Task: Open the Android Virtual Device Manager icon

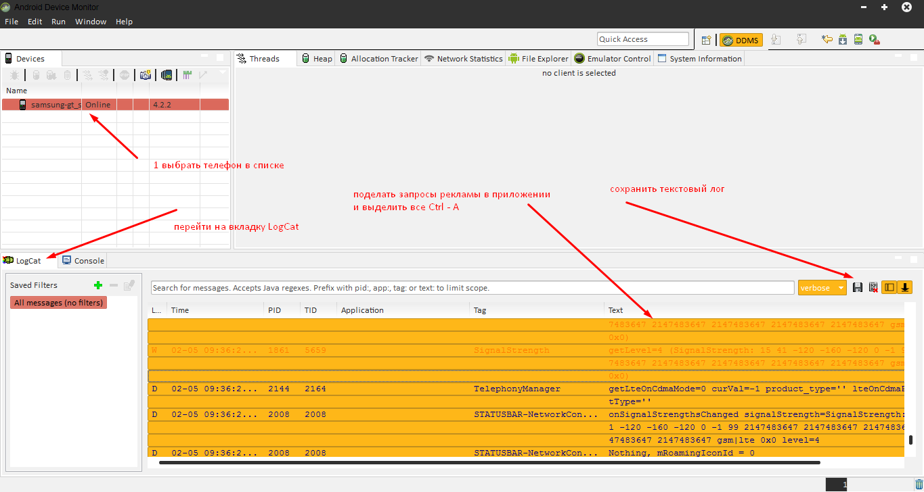Action: coord(858,40)
